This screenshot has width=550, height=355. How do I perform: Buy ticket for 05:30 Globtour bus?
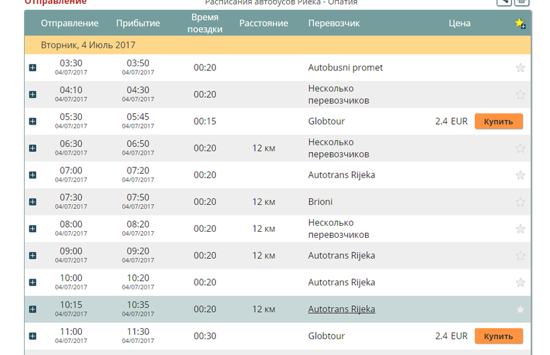point(498,121)
